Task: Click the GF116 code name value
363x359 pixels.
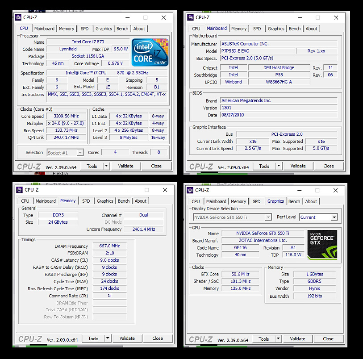Action: (240, 248)
